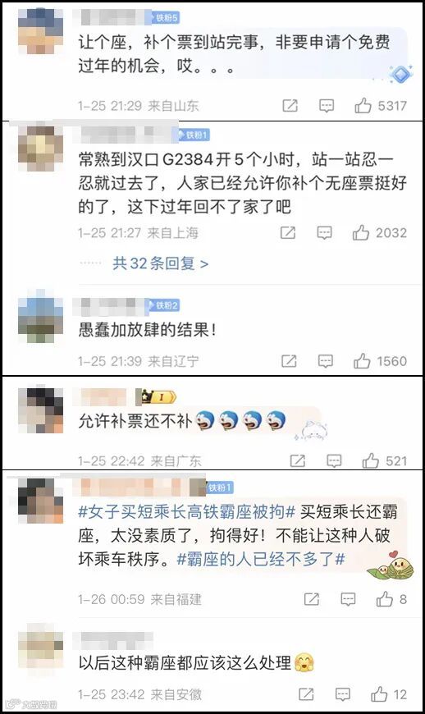Share the comment posted from 辽宁

click(x=289, y=361)
